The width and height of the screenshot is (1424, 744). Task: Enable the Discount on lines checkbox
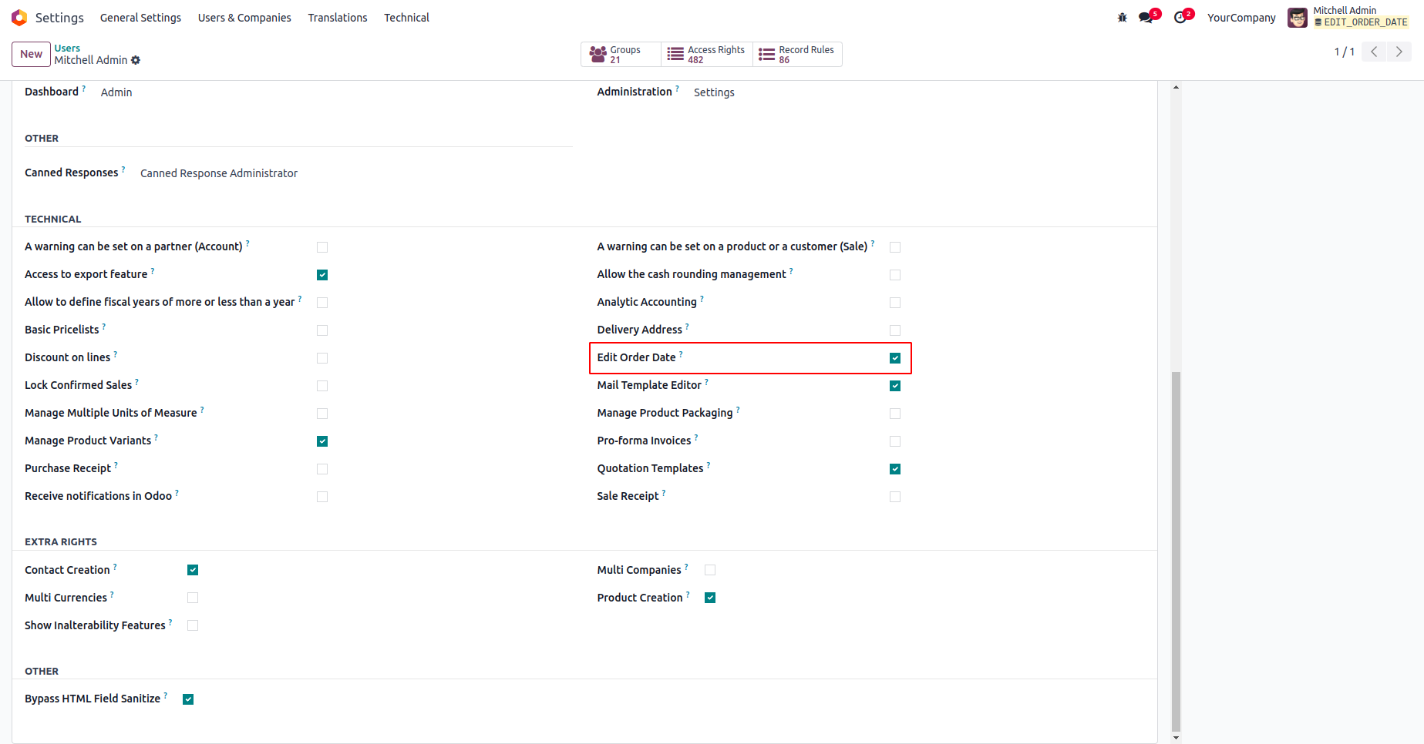(322, 358)
